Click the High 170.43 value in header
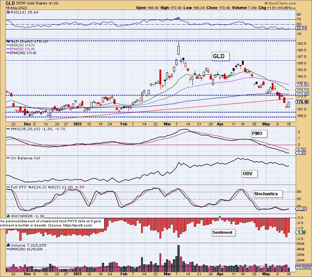Viewport: 312px width, 277px height. tap(171, 8)
